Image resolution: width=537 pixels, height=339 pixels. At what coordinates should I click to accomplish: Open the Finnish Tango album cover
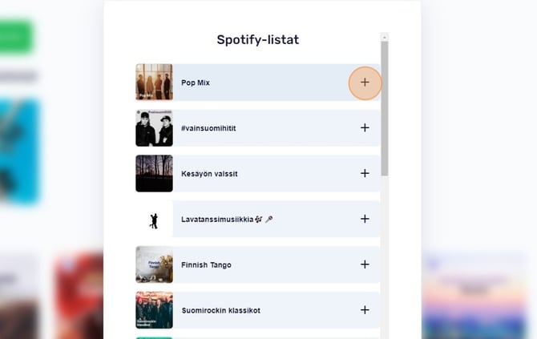click(x=154, y=264)
